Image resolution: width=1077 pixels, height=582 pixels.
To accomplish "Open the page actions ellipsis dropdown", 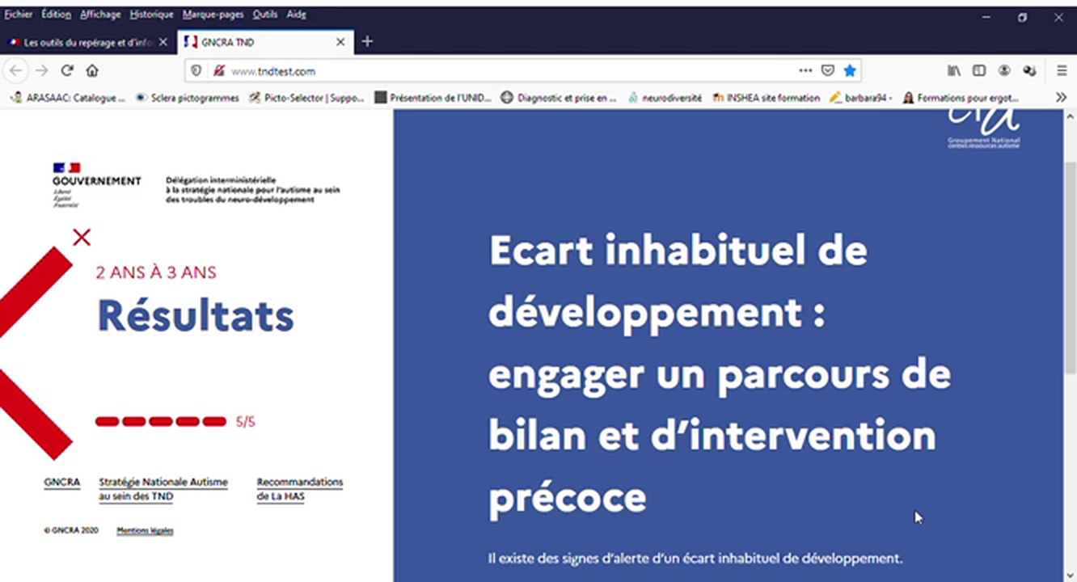I will point(805,70).
